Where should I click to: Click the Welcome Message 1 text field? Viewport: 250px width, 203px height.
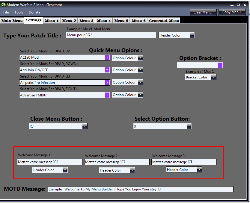click(49, 162)
